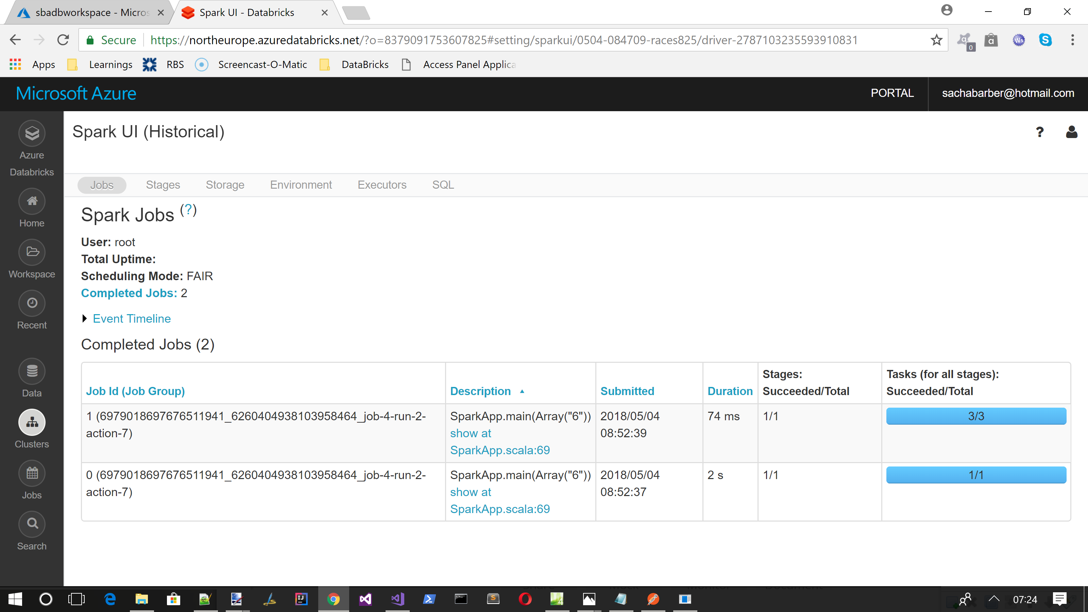Open the Chrome three-dot menu

coord(1072,40)
